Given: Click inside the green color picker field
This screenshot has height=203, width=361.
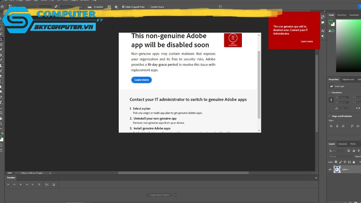Looking at the screenshot, I should point(348,46).
